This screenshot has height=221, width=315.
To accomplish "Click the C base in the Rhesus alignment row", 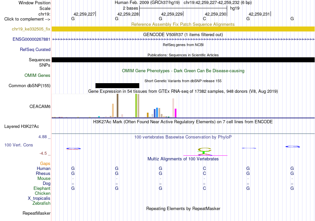I will 204,173.
